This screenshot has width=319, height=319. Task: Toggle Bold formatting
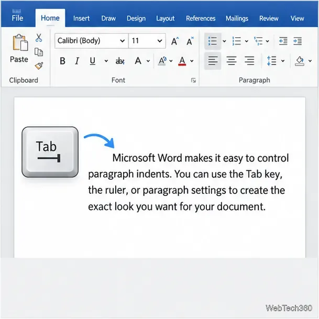coord(62,61)
